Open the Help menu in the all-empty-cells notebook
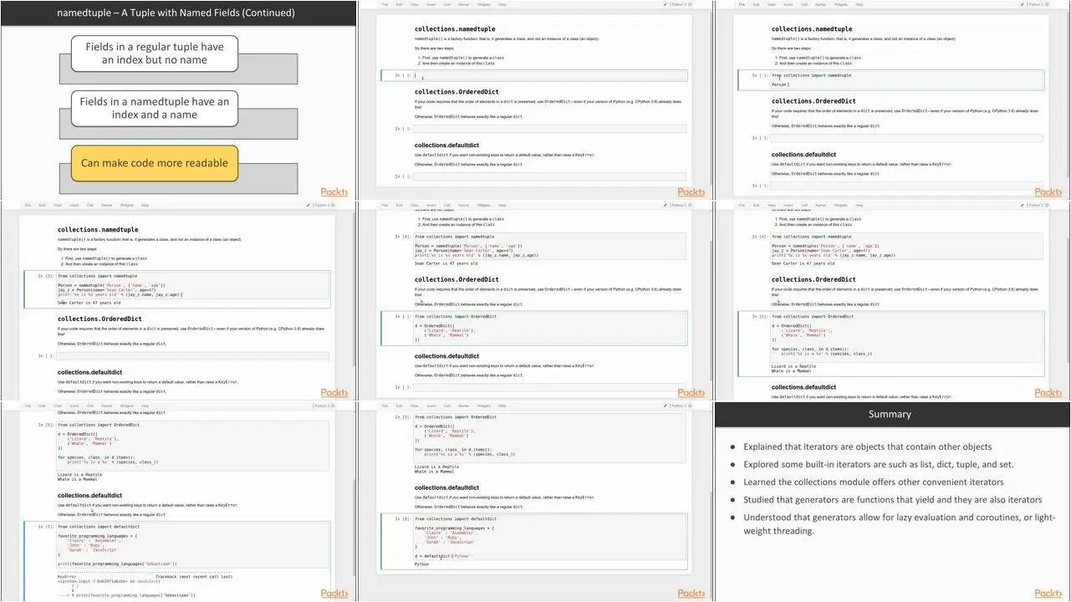This screenshot has height=602, width=1071. pyautogui.click(x=502, y=4)
